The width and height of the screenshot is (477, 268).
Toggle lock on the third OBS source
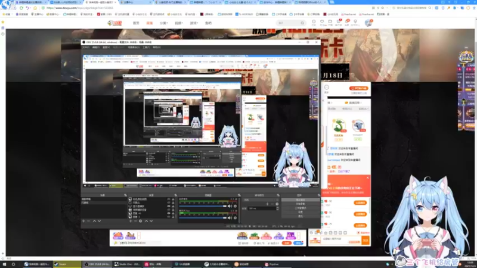(173, 206)
